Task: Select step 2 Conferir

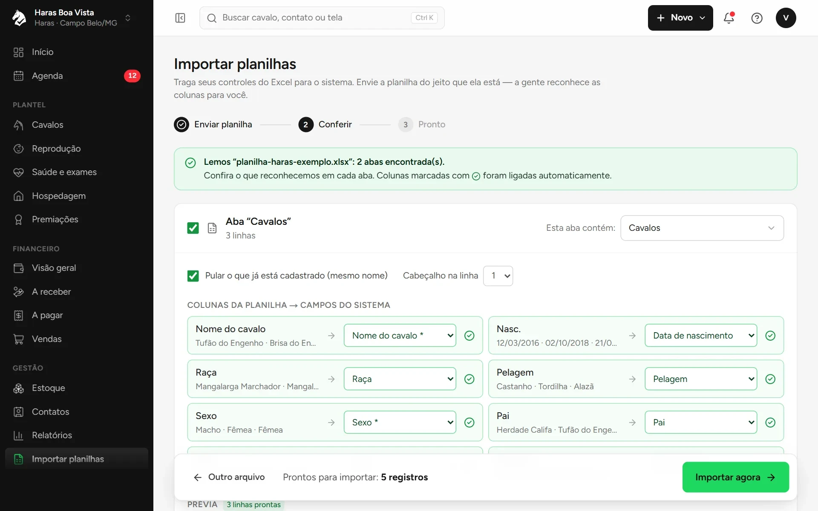Action: coord(325,124)
